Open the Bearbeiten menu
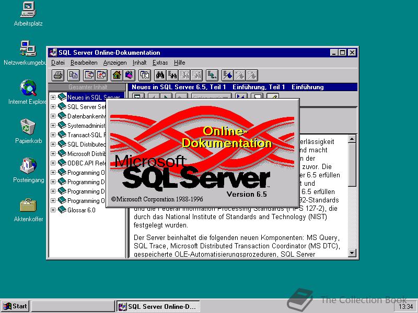Screen dimensions: 418x313 [84, 63]
